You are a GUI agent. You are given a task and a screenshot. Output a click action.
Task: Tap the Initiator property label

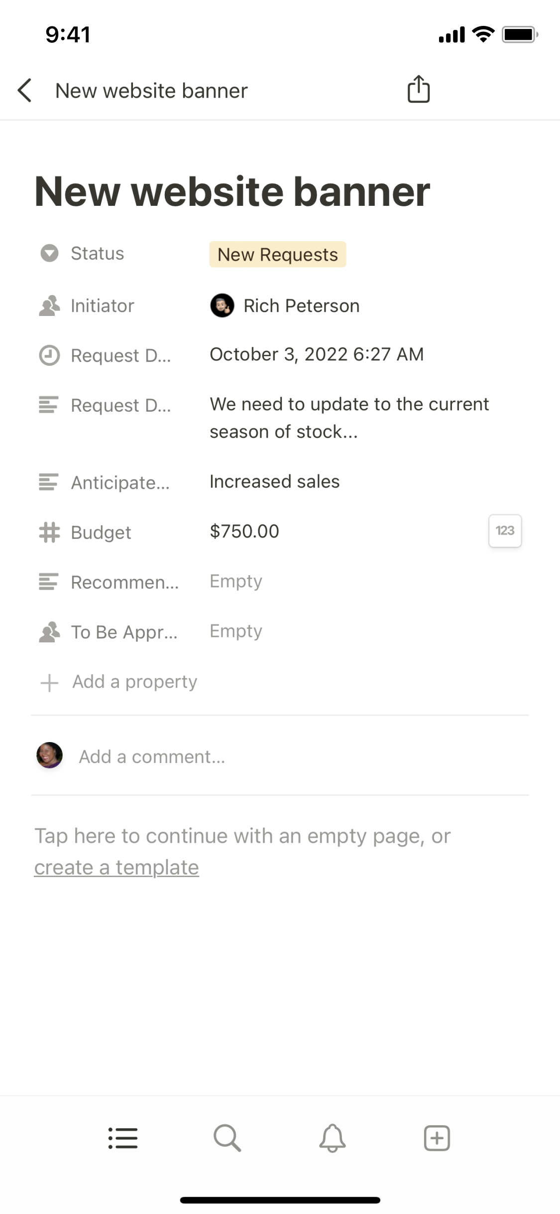click(x=102, y=305)
